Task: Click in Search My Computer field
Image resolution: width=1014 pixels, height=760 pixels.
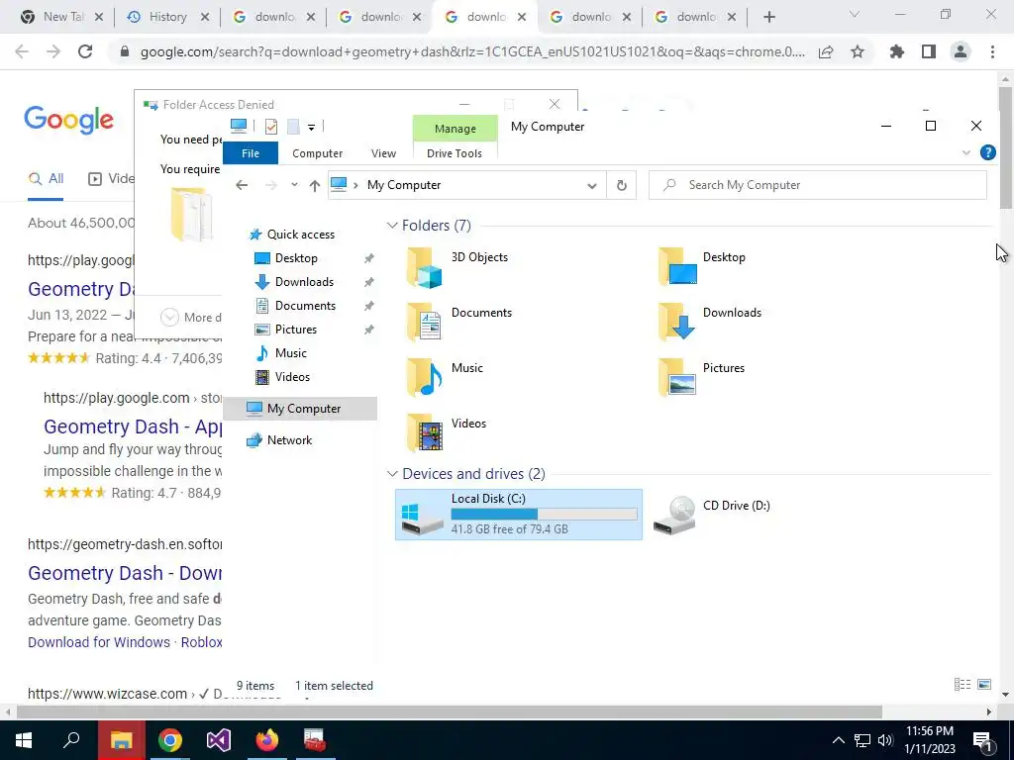Action: 817,185
